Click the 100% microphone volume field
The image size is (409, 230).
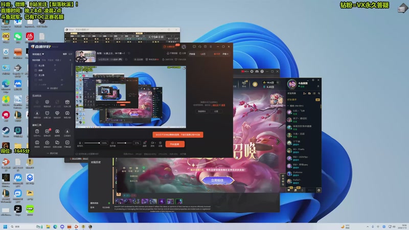(x=104, y=143)
